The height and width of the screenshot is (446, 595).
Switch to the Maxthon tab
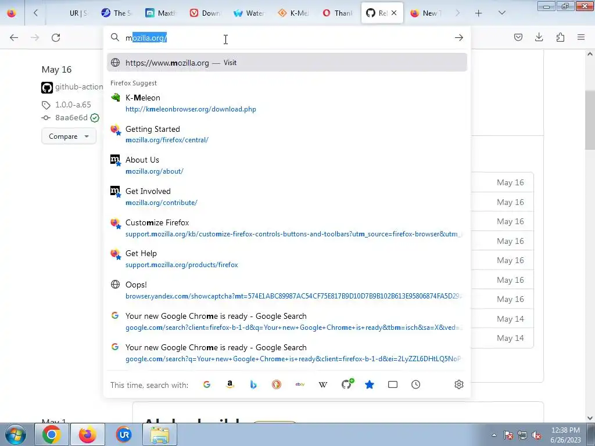(x=160, y=13)
